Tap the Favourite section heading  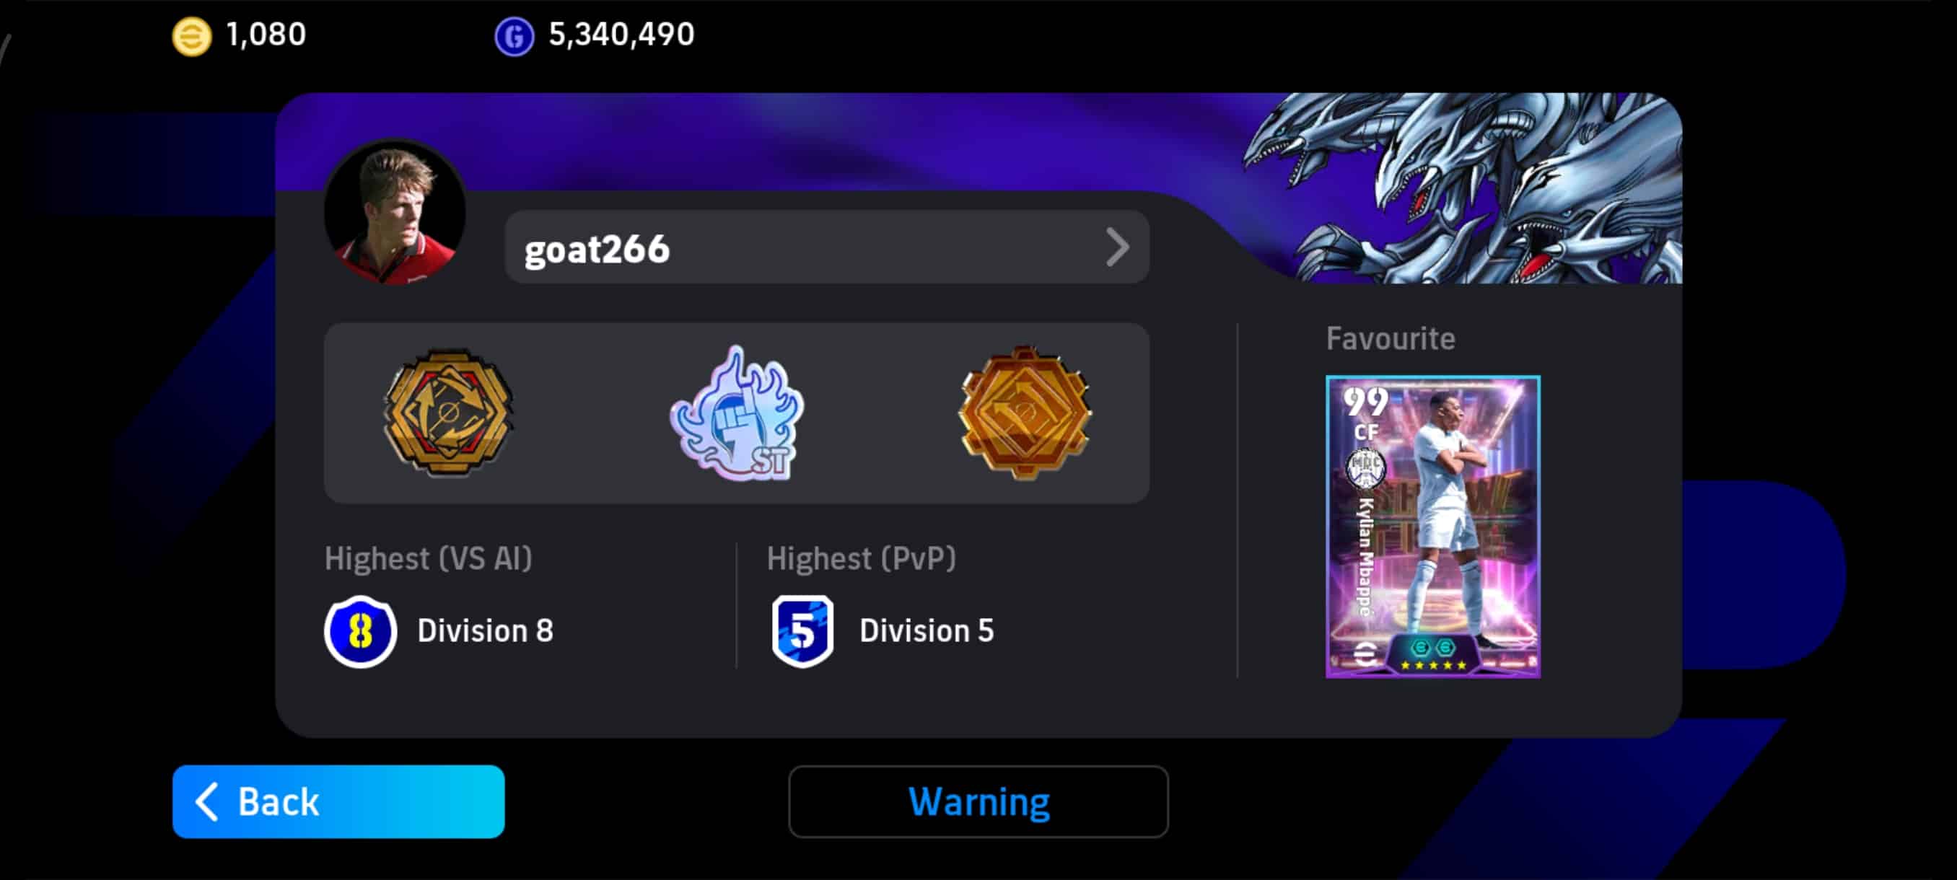[1391, 338]
